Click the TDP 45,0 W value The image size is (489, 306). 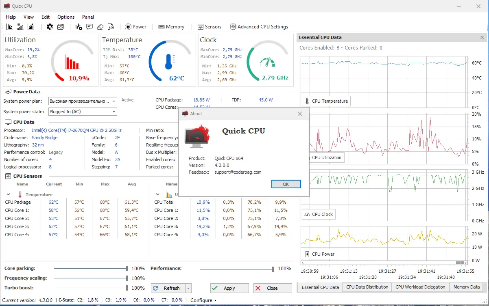tap(266, 100)
